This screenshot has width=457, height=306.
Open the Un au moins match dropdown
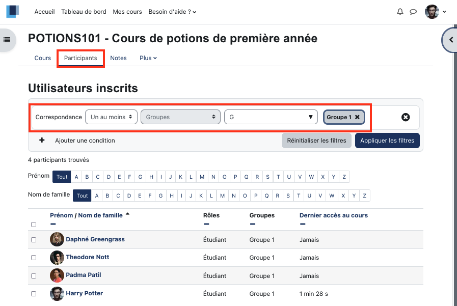[x=111, y=117]
